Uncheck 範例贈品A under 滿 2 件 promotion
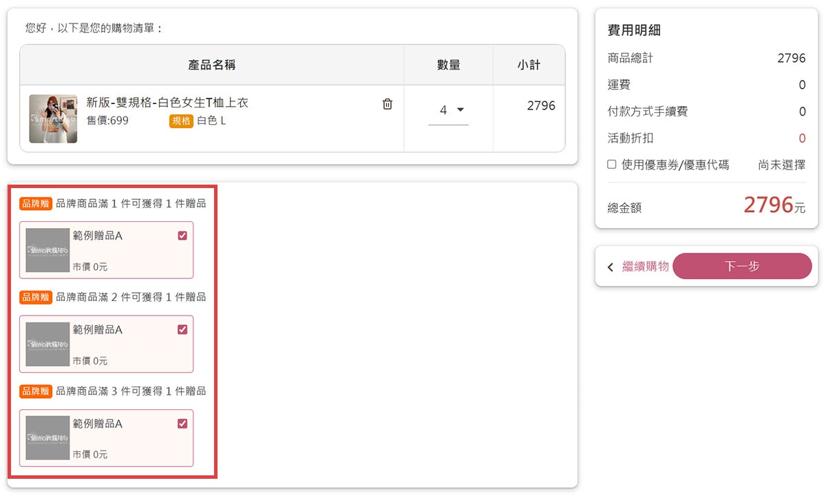This screenshot has height=496, width=826. tap(182, 329)
